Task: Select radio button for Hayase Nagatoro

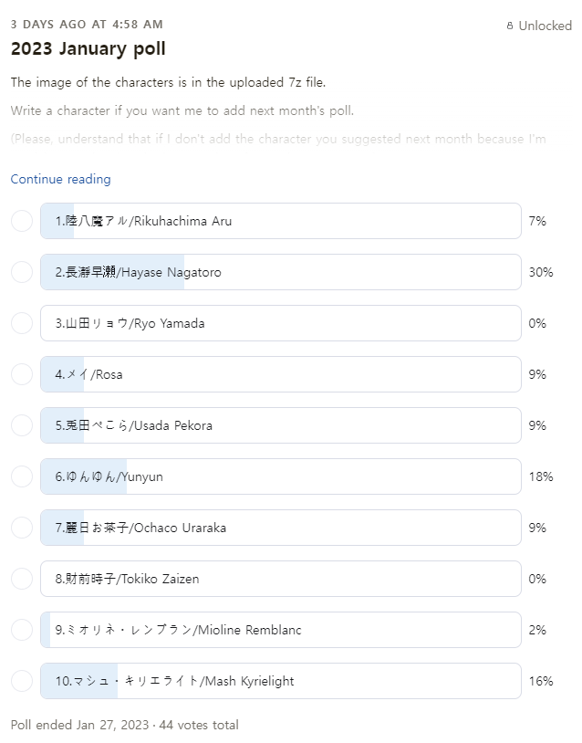Action: [22, 272]
